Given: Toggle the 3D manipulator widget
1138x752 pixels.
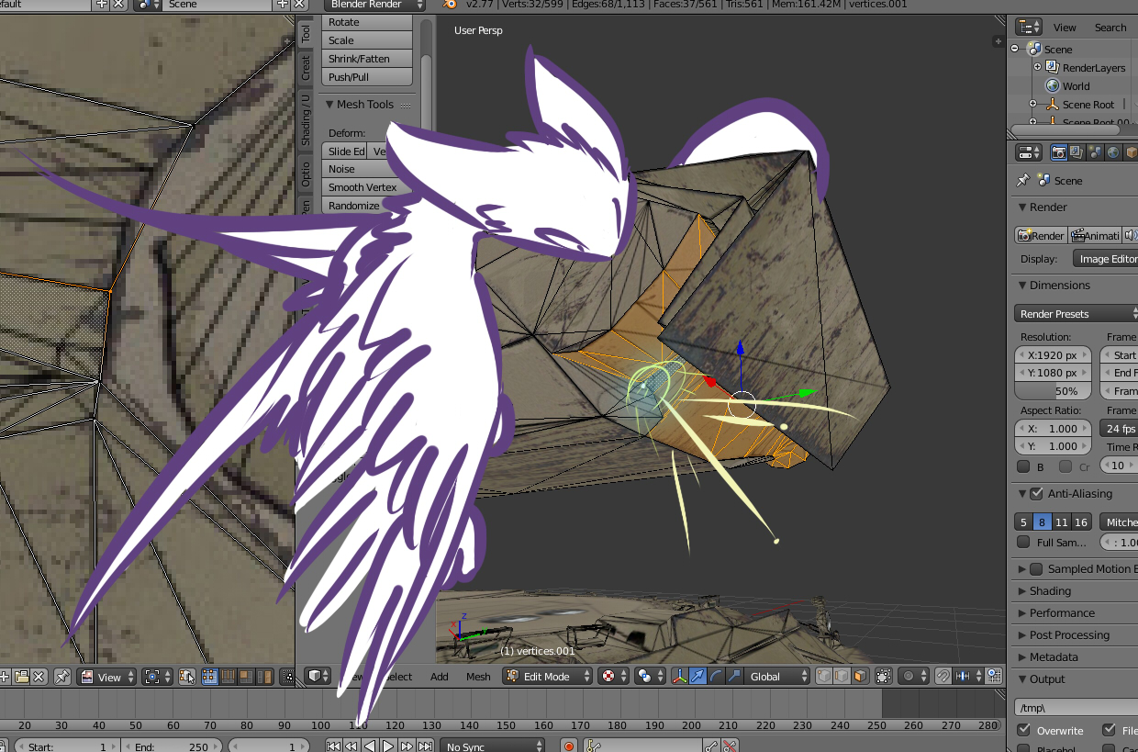Looking at the screenshot, I should point(680,677).
